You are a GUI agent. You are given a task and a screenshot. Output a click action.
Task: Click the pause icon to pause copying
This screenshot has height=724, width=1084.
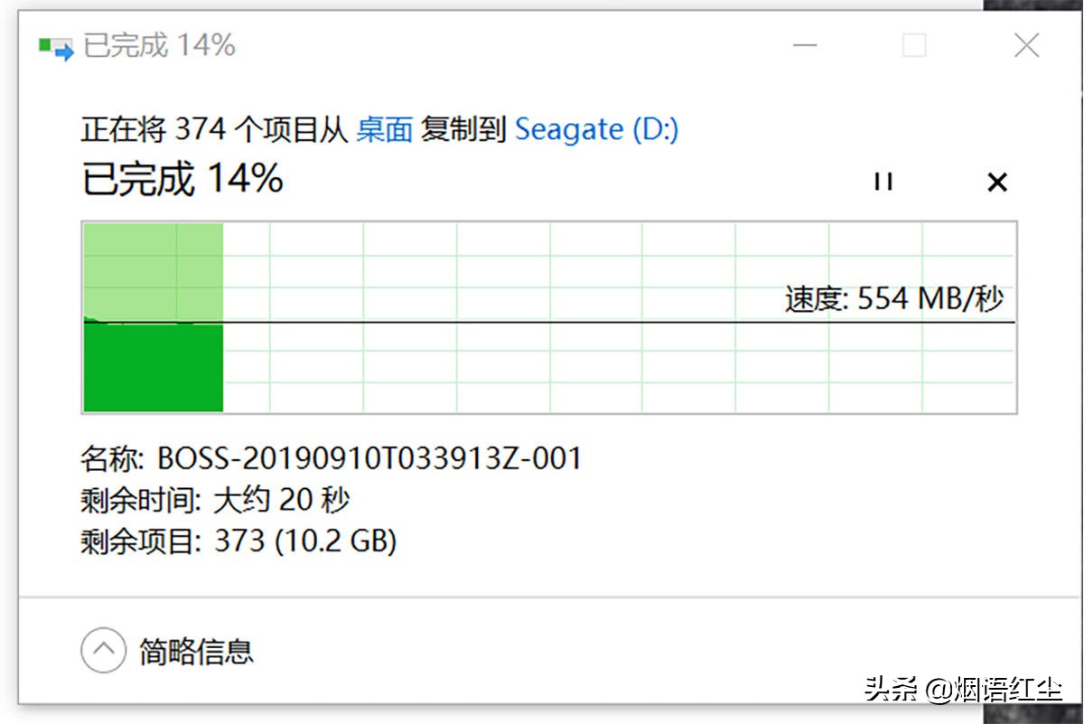coord(883,183)
